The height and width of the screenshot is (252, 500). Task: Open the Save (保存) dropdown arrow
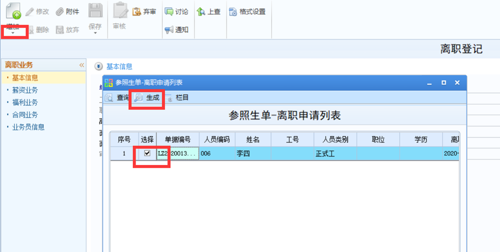point(95,32)
